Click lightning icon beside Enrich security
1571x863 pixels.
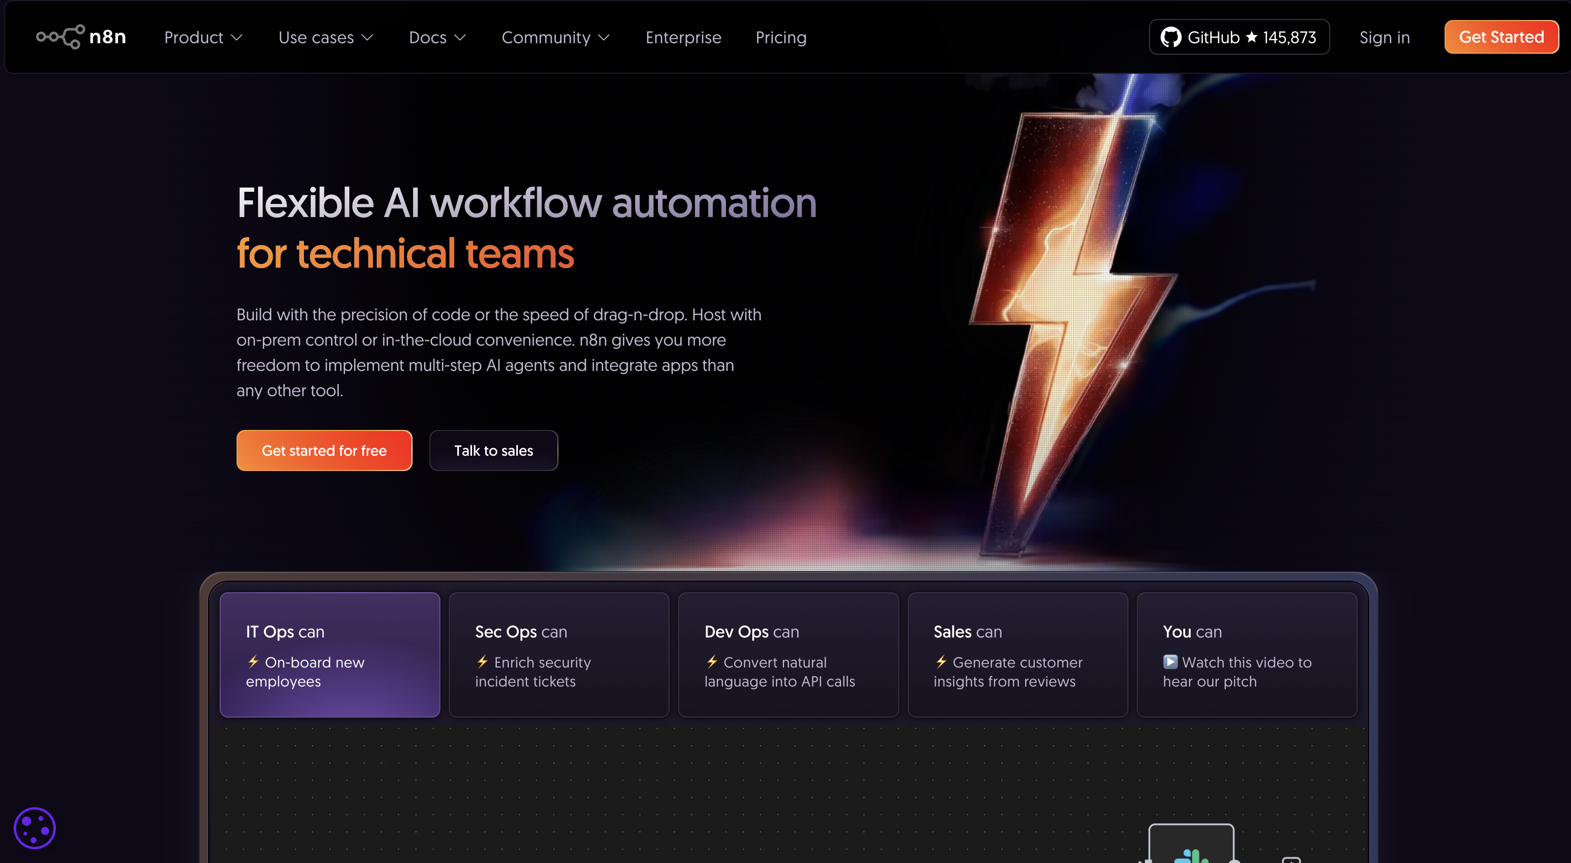[483, 662]
